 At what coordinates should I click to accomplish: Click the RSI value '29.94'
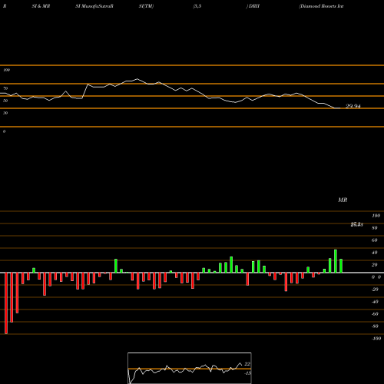point(353,106)
